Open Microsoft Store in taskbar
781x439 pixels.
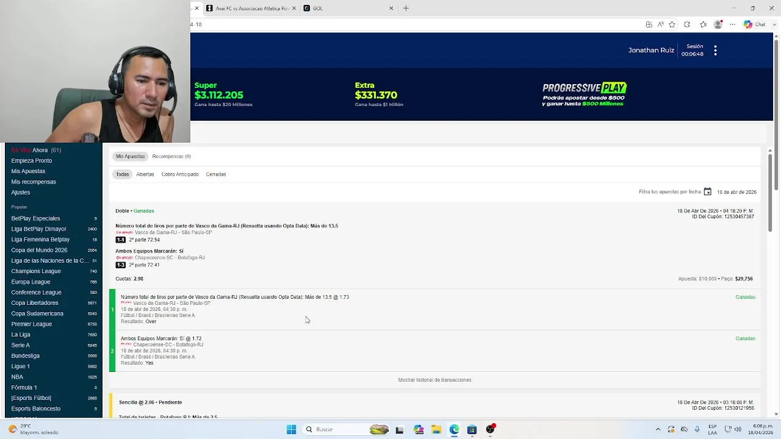472,429
